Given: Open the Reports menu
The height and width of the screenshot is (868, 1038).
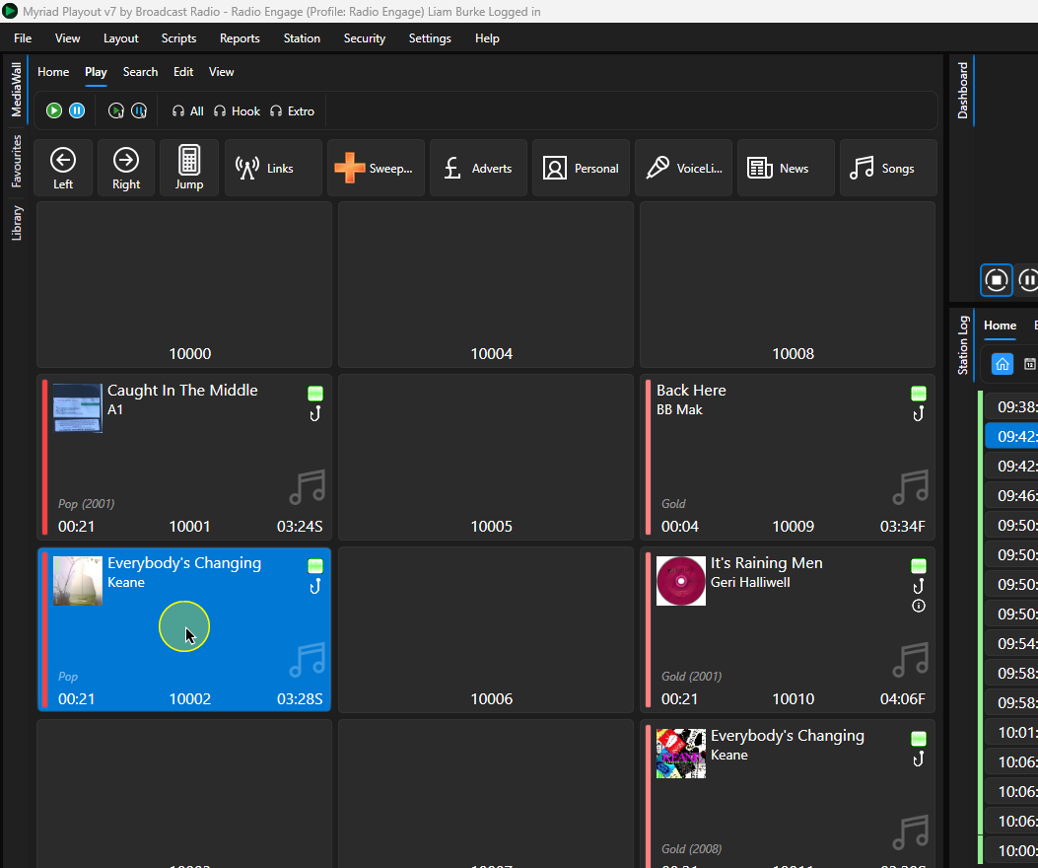Looking at the screenshot, I should [x=240, y=38].
